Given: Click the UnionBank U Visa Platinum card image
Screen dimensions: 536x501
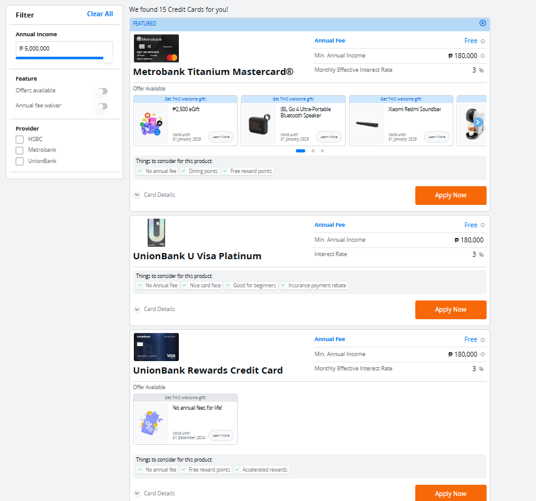Looking at the screenshot, I should (x=156, y=232).
